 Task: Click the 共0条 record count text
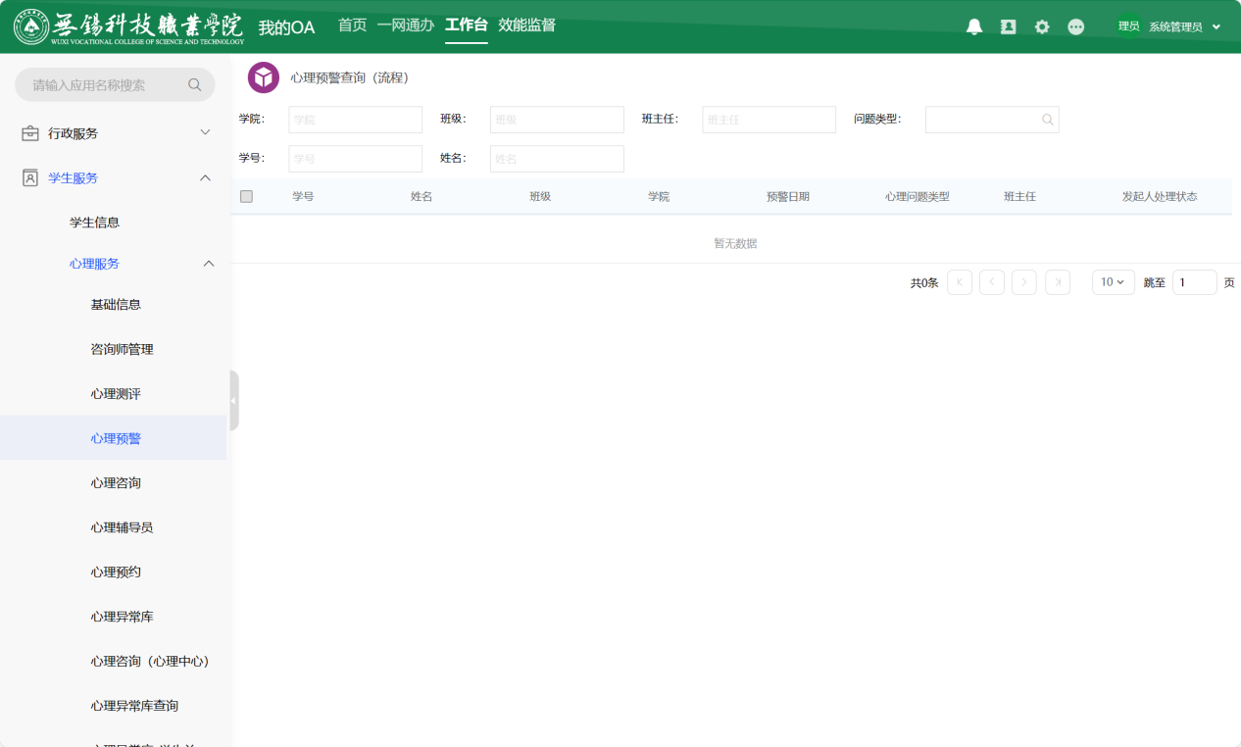point(924,283)
